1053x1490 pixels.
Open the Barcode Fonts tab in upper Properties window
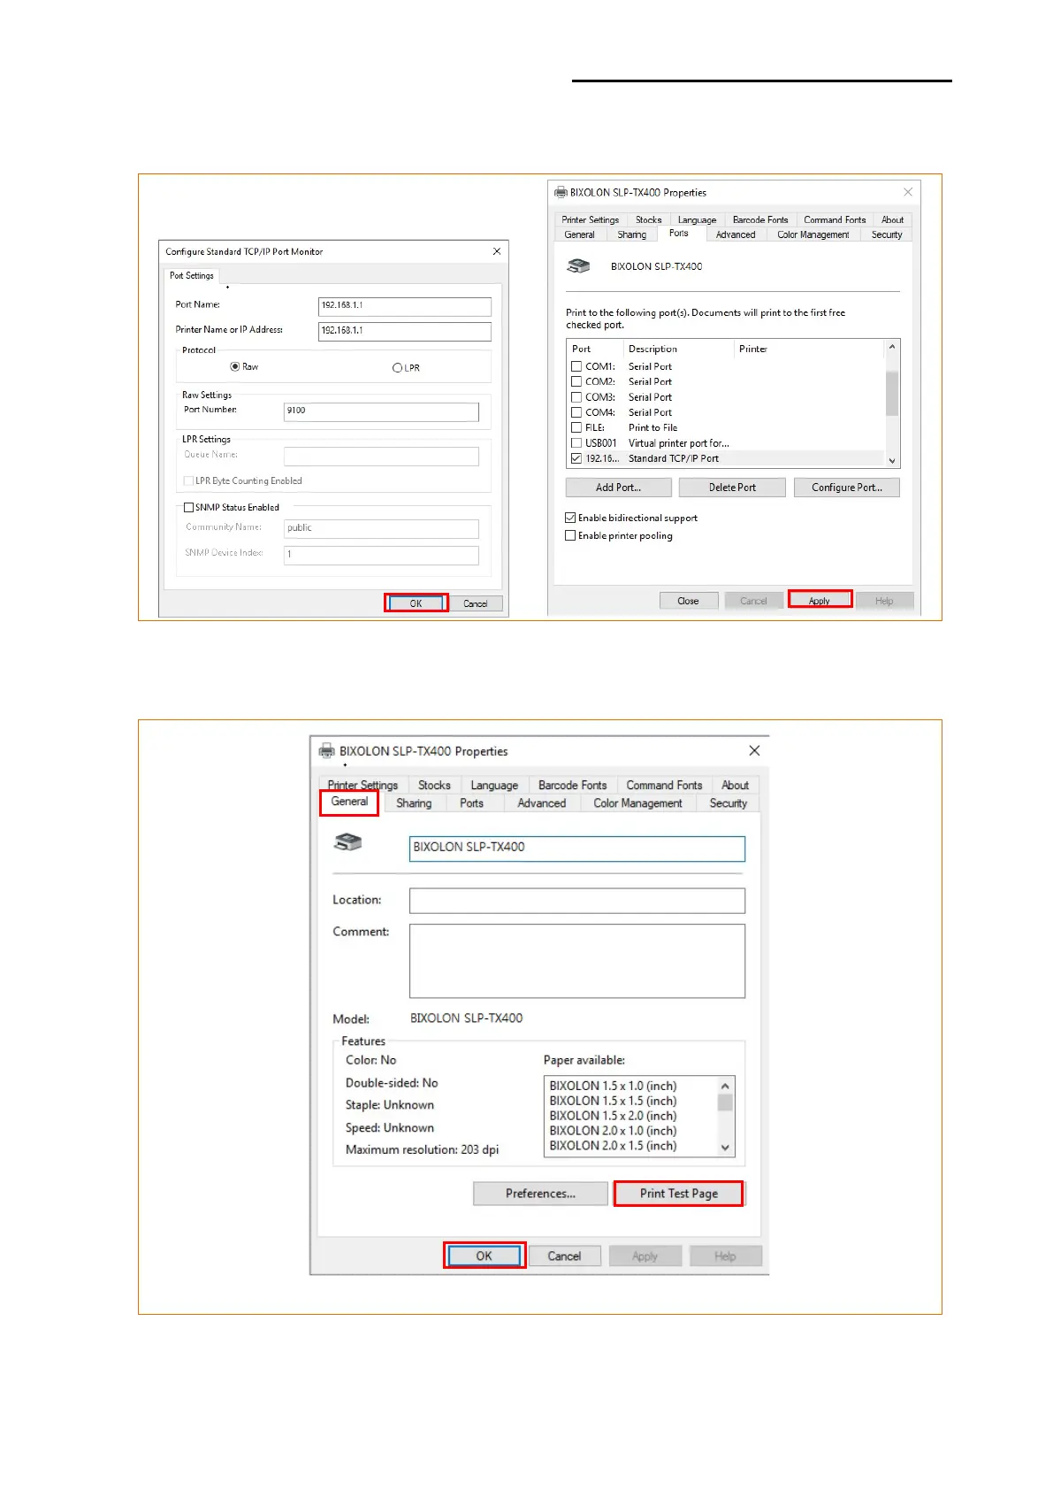pos(760,219)
